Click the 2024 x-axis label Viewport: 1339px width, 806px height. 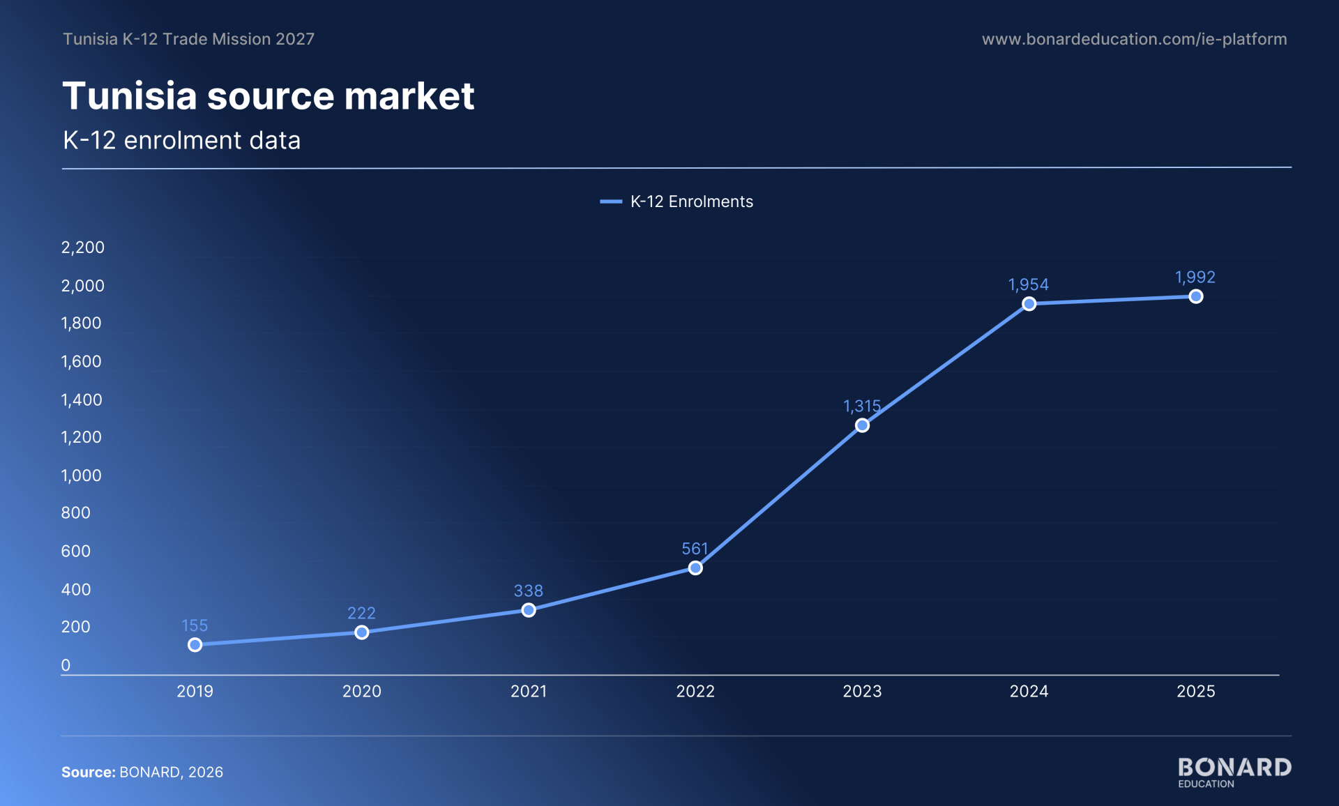pos(1029,691)
